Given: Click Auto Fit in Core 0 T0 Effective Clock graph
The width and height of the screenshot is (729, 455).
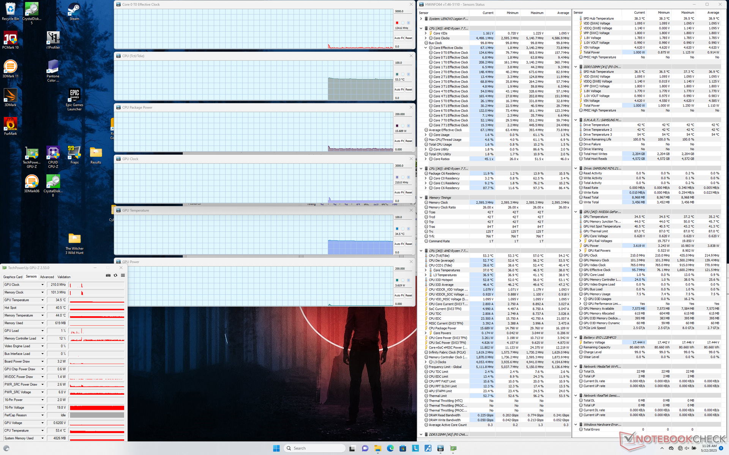Looking at the screenshot, I should (x=399, y=38).
